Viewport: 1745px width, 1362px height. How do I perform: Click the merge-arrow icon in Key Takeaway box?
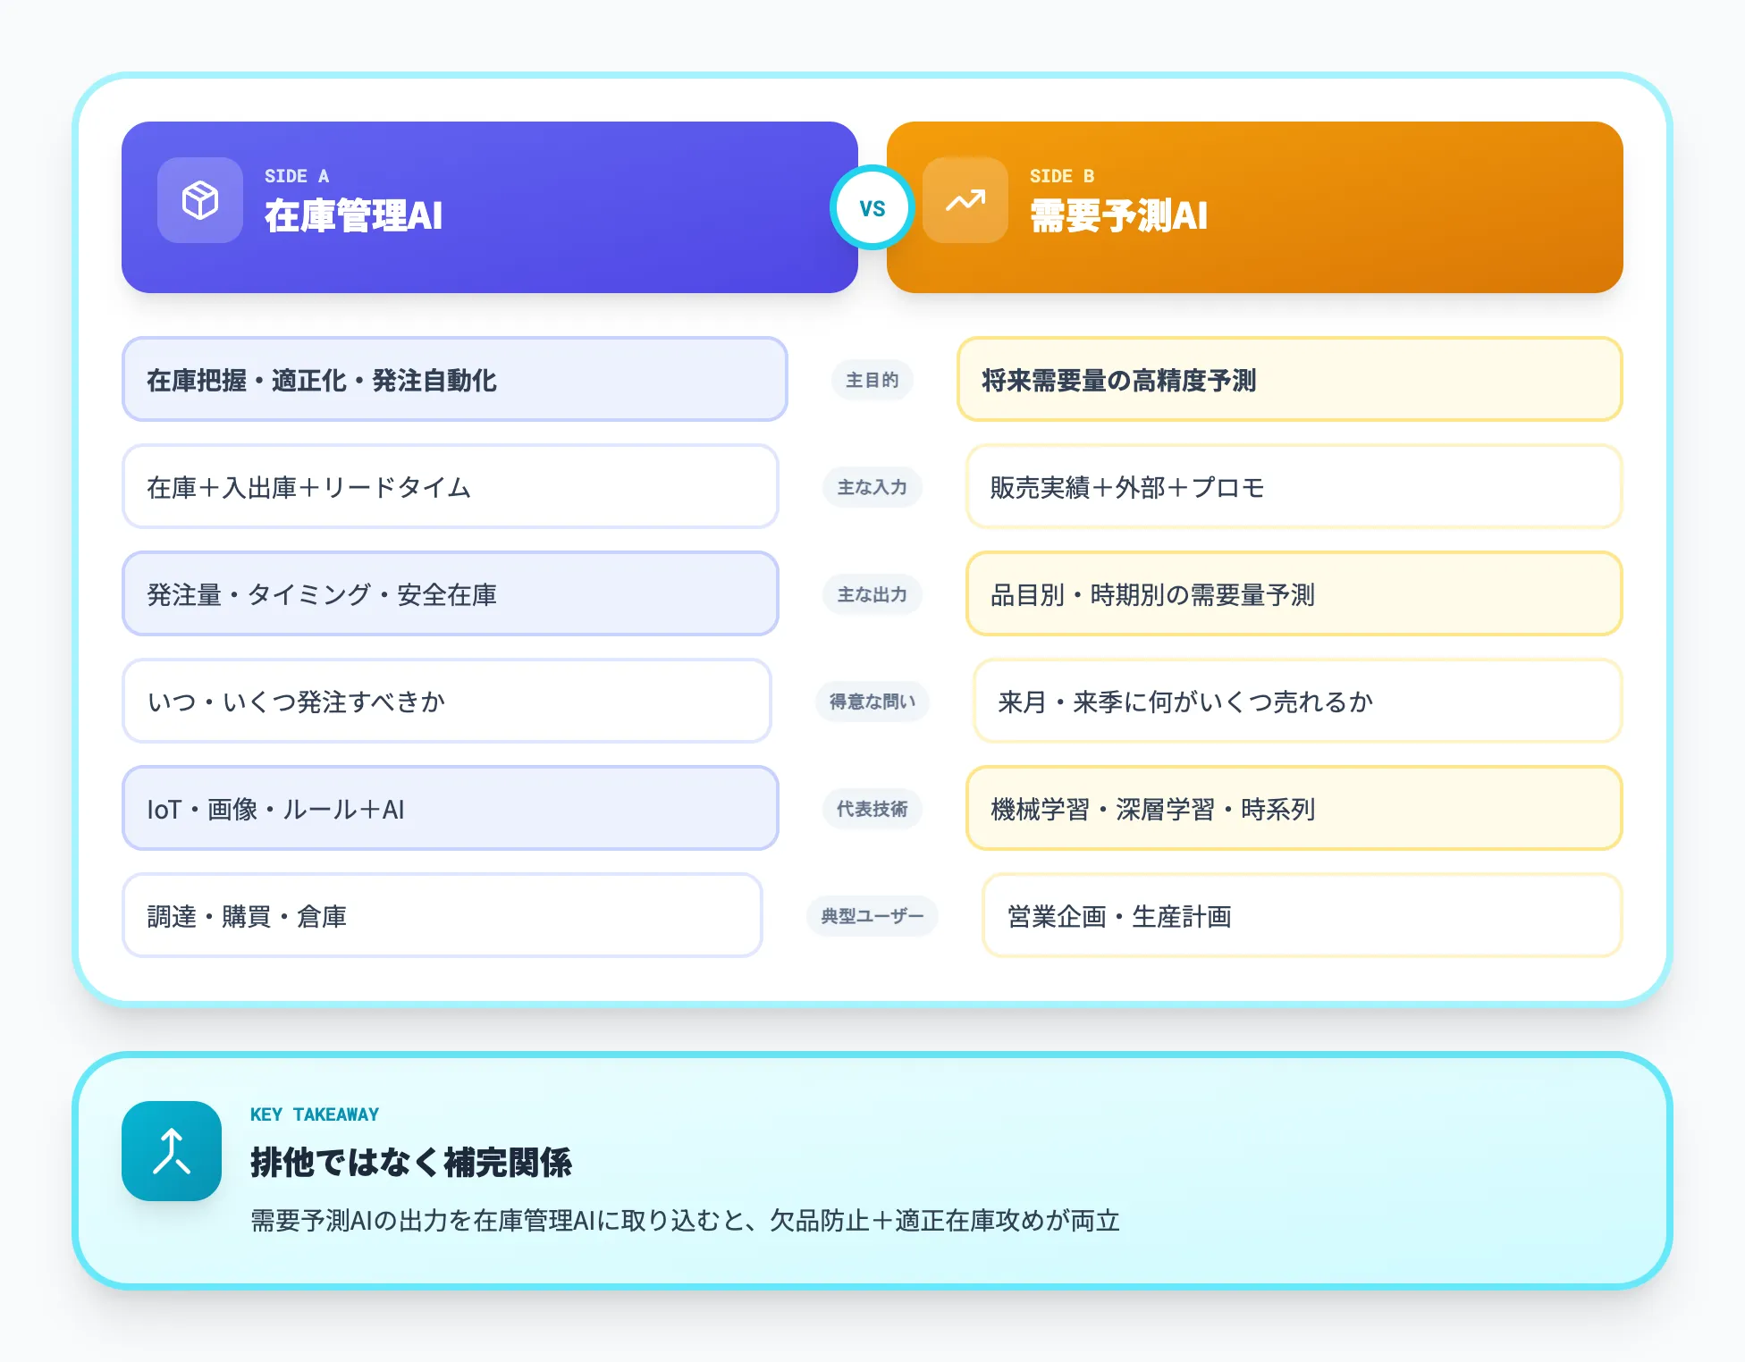[x=172, y=1153]
